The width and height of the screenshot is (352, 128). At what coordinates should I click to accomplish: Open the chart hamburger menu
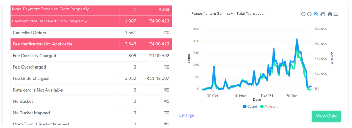click(x=336, y=14)
